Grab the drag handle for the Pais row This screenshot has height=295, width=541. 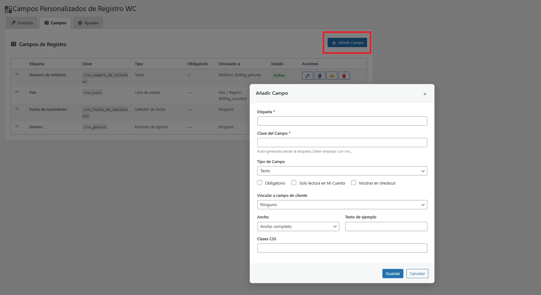17,92
